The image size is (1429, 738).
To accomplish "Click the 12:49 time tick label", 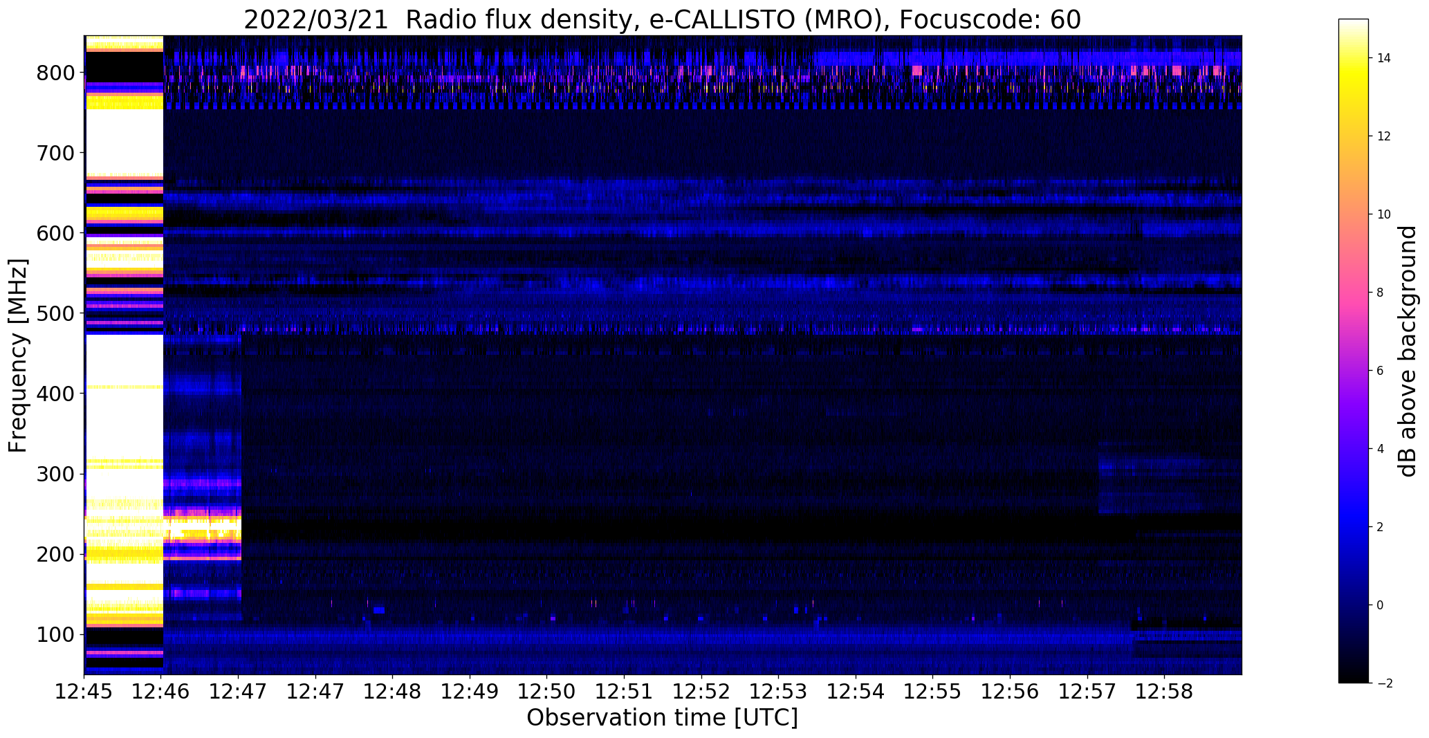I will click(470, 692).
